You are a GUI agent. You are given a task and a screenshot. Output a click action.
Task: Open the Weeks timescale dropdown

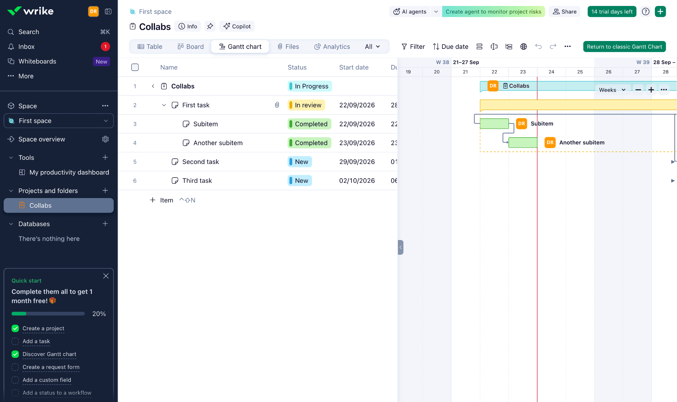coord(612,90)
